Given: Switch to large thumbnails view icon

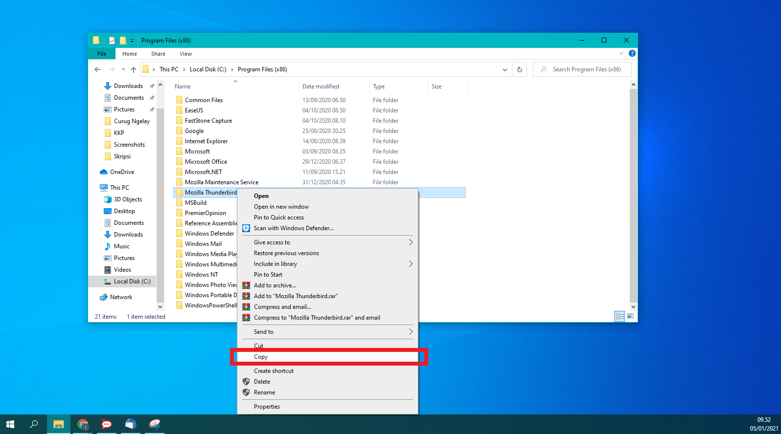Looking at the screenshot, I should [x=630, y=317].
